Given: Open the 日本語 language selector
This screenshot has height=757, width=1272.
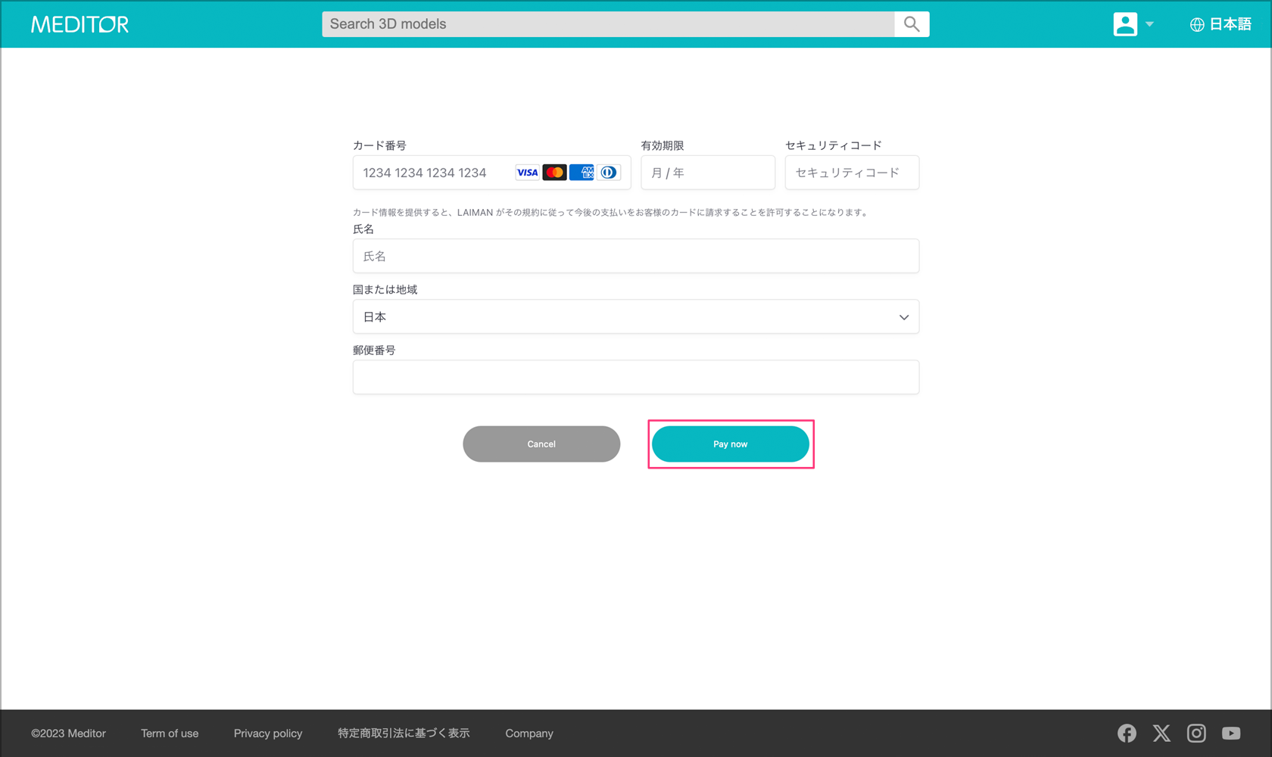Looking at the screenshot, I should (1230, 24).
